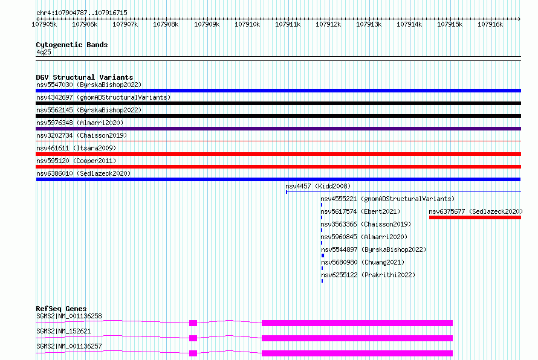Select the nsv4457 (Kidd2008) variant label
The image size is (538, 360).
318,186
